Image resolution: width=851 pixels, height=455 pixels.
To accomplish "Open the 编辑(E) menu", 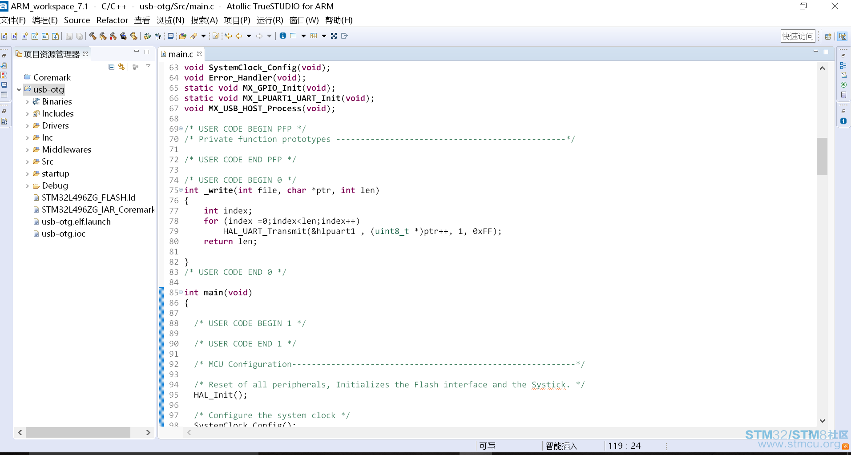I will 45,20.
